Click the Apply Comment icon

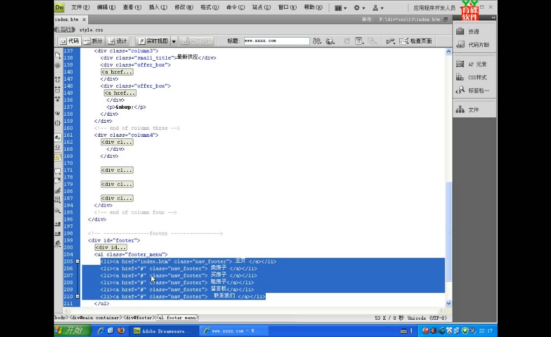(x=58, y=171)
